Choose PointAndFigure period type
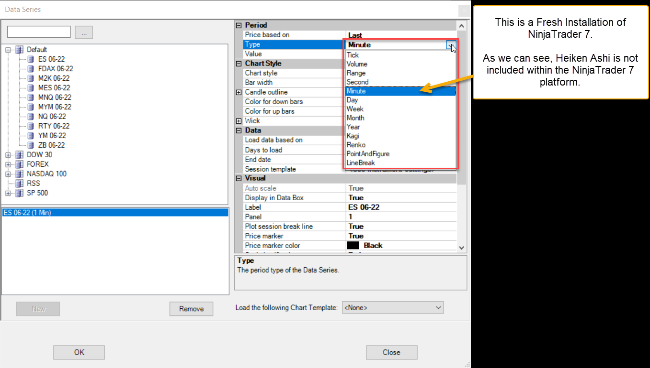Viewport: 650px width, 368px height. [x=400, y=154]
